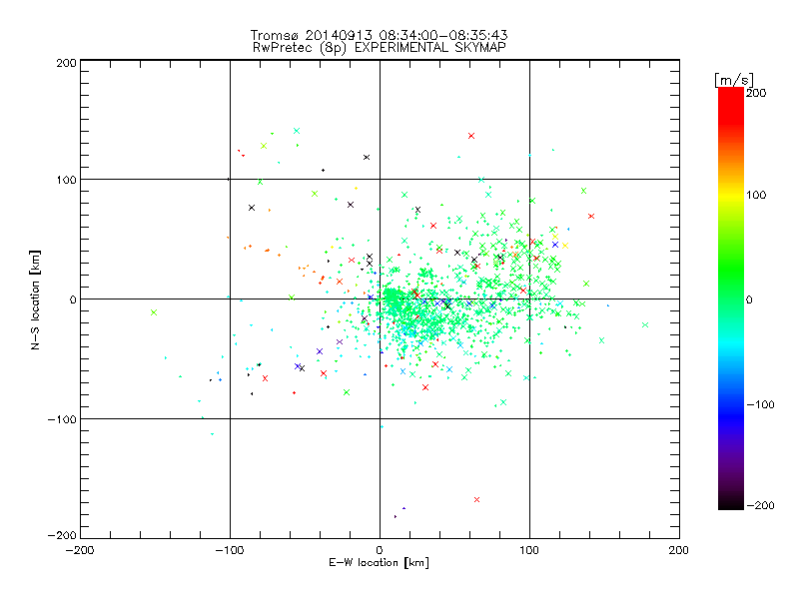Click the y-axis tick label '200'

point(66,63)
